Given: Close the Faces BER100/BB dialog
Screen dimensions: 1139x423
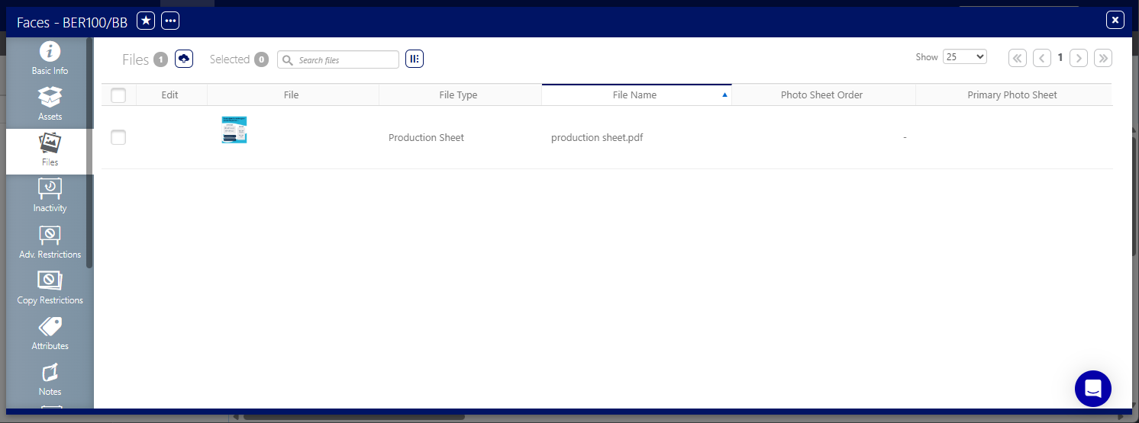Looking at the screenshot, I should [x=1115, y=21].
